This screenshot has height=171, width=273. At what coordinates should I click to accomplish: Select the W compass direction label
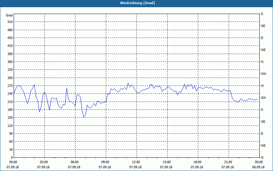tap(262, 86)
